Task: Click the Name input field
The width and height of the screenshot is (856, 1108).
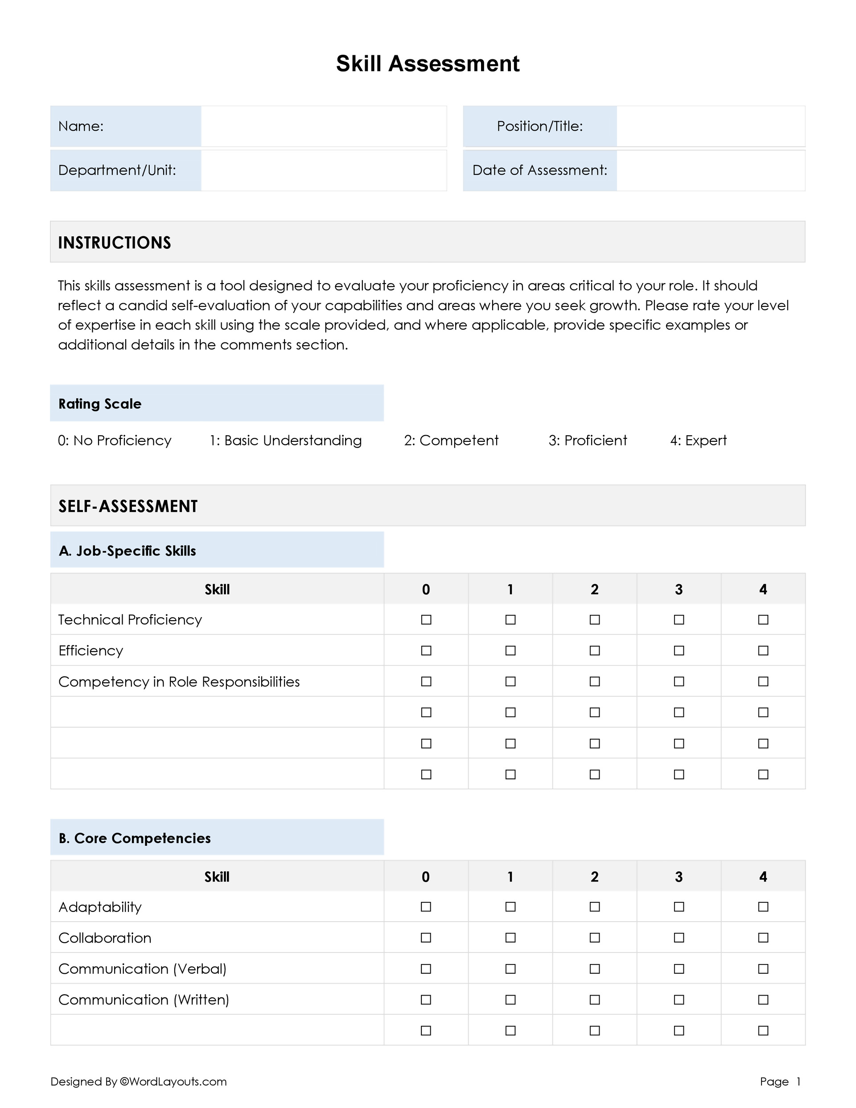Action: coord(323,126)
